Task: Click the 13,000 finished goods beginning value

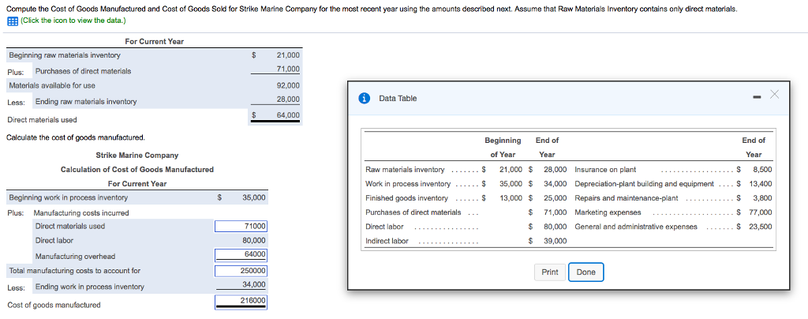Action: pyautogui.click(x=511, y=198)
